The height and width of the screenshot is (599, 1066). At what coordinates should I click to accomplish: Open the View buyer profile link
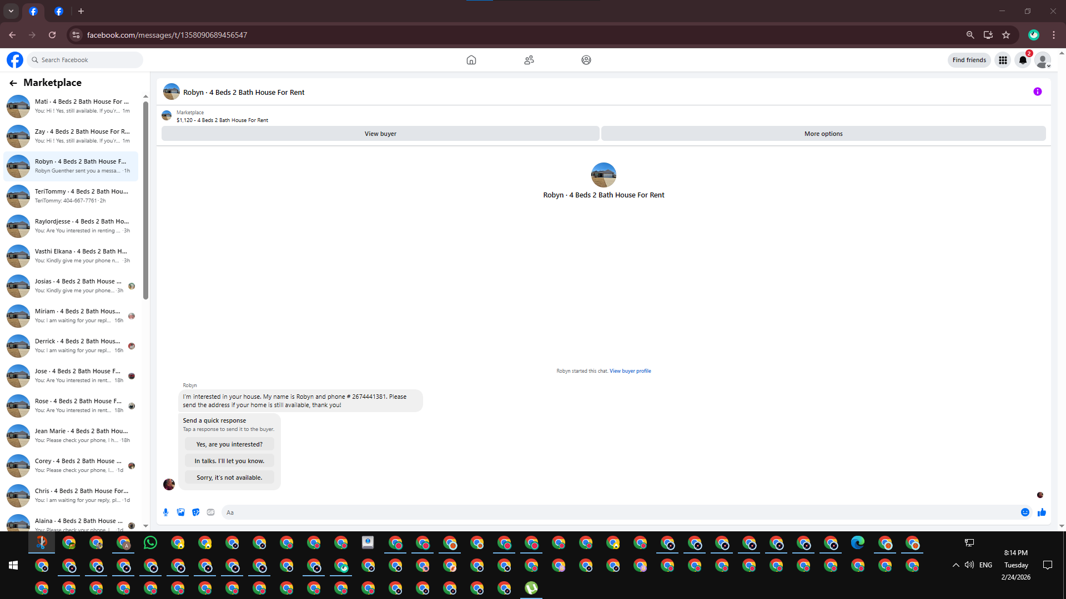coord(630,371)
